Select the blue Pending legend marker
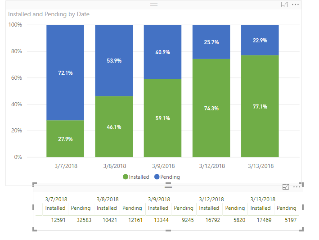Screen dimensions: 319x240 157,177
